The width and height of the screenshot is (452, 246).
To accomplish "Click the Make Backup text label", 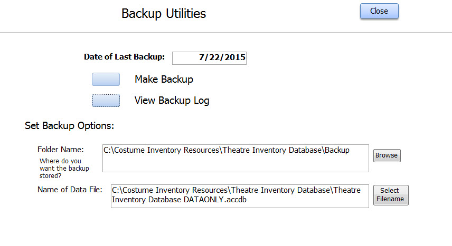I will click(164, 79).
